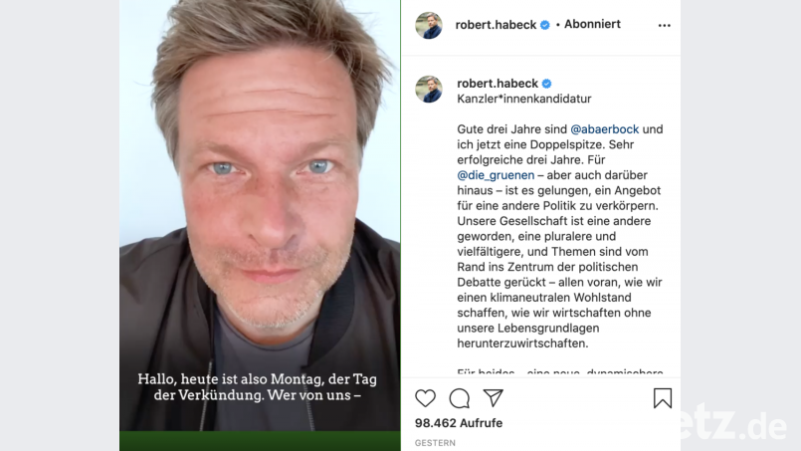Viewport: 801px width, 451px height.
Task: Click the green bar below the video
Action: pos(260,441)
